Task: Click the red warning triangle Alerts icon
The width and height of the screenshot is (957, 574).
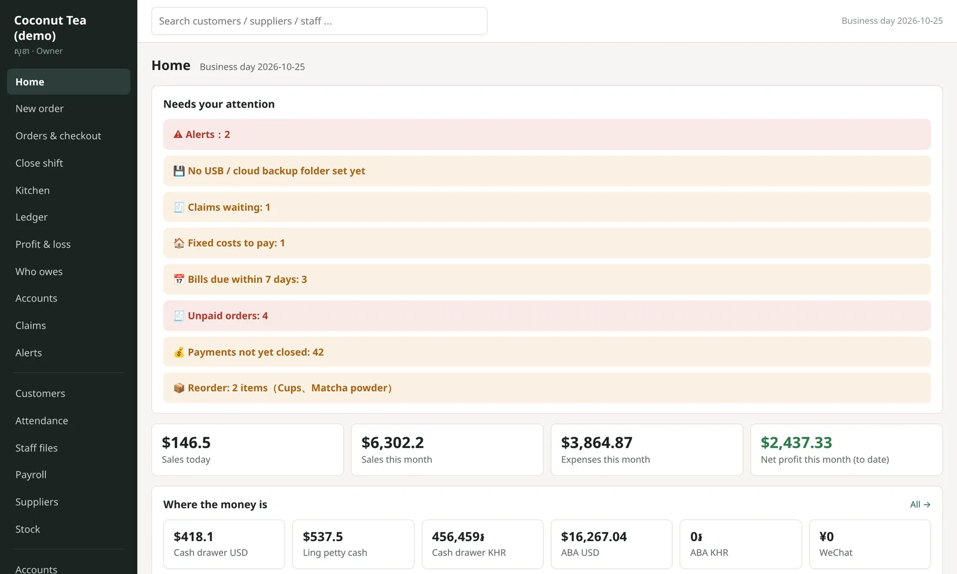Action: click(x=178, y=135)
